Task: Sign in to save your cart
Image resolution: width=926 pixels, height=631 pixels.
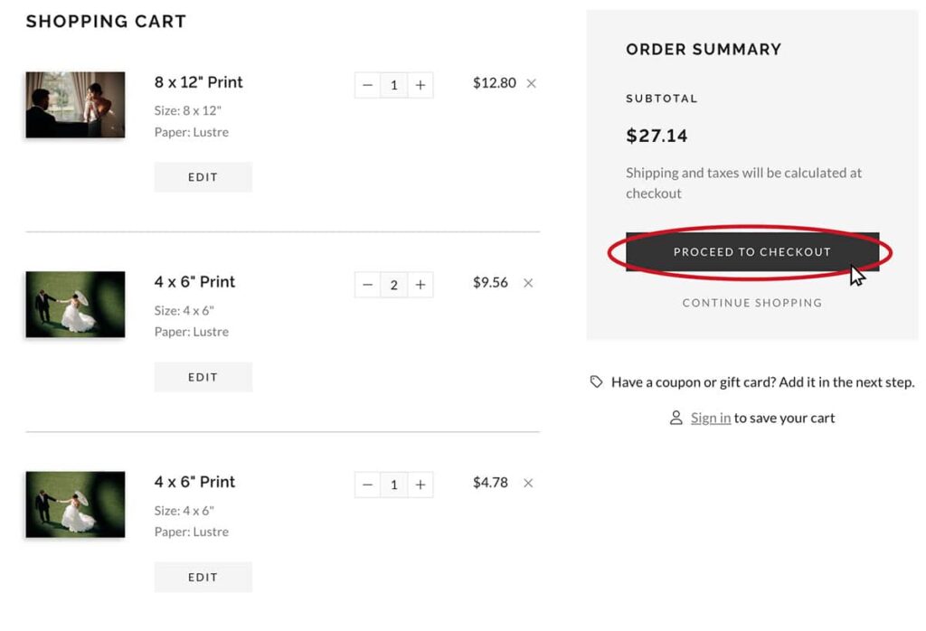Action: point(710,418)
